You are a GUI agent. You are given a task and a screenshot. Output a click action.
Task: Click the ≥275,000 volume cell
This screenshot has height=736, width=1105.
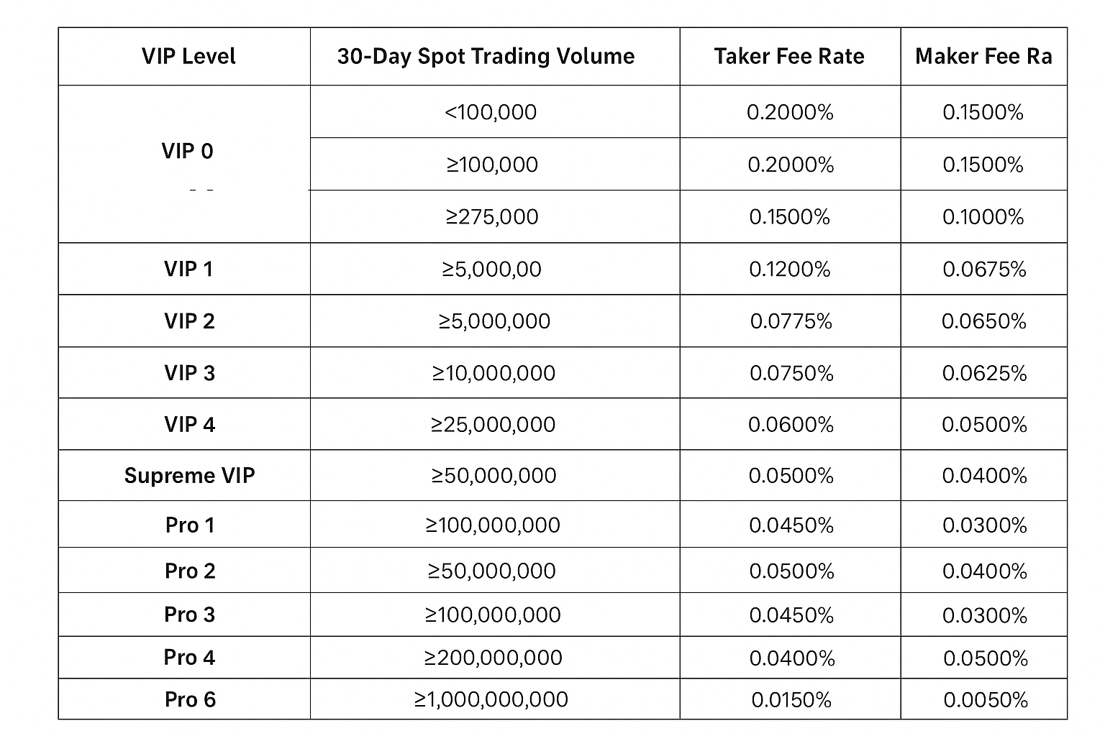pos(492,217)
